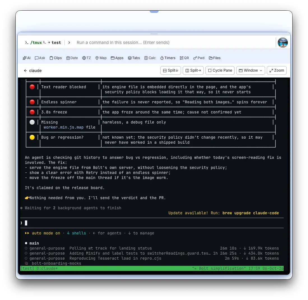Click the Cycle Pane button

coord(220,71)
